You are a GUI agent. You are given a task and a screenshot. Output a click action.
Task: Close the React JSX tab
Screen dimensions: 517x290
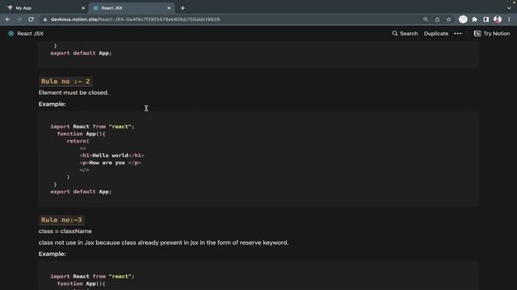(x=169, y=8)
